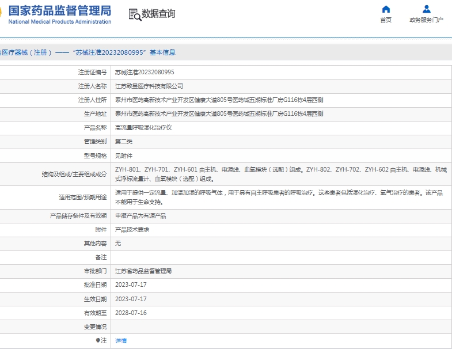Click the 结构及组成 description text starting ZYH-801

pyautogui.click(x=281, y=174)
